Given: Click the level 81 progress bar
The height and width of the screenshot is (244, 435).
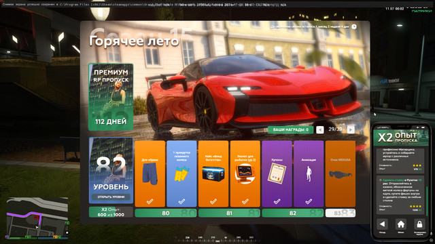Looking at the screenshot, I should point(229,213).
